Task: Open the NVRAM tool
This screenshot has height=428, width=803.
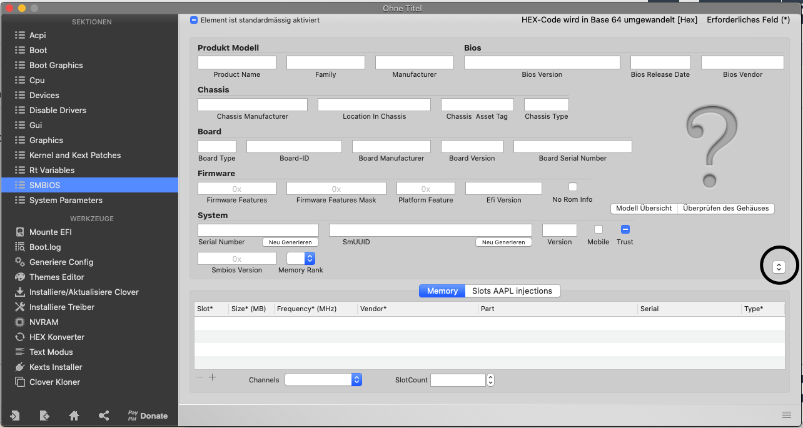Action: pyautogui.click(x=44, y=322)
